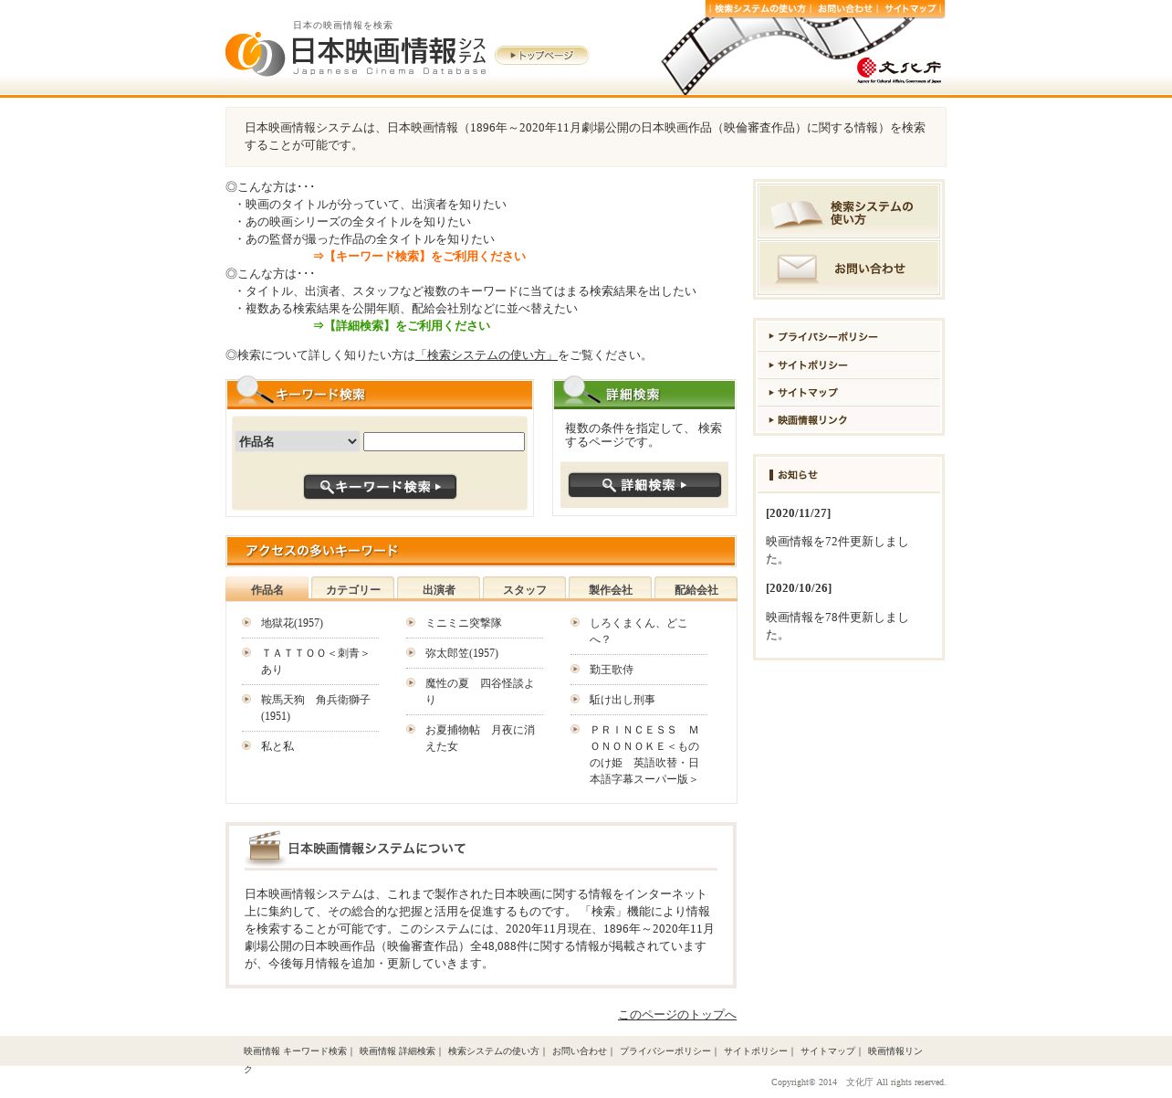1172x1098 pixels.
Task: Click the black 詳細検索 button
Action: 644,485
